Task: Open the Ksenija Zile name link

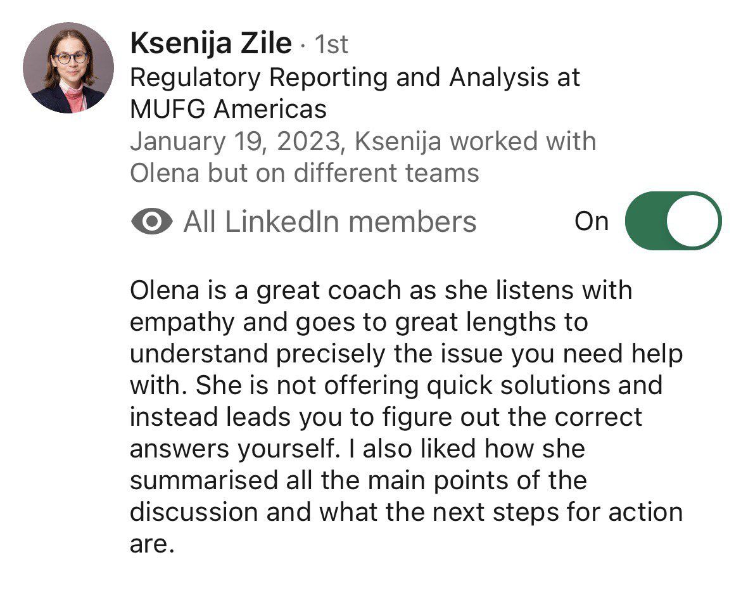Action: pyautogui.click(x=211, y=45)
